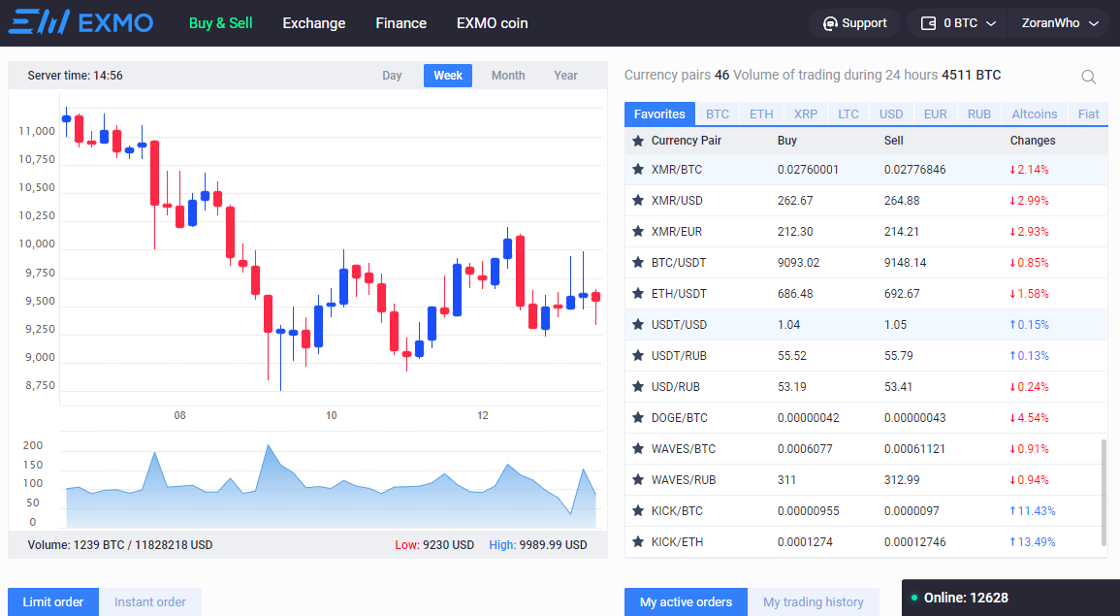Toggle favorite star for USD/RUB
The image size is (1120, 616).
tap(638, 387)
